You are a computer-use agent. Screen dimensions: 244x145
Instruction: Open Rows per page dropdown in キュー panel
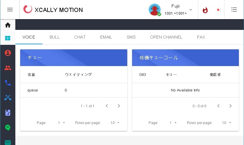115,123
